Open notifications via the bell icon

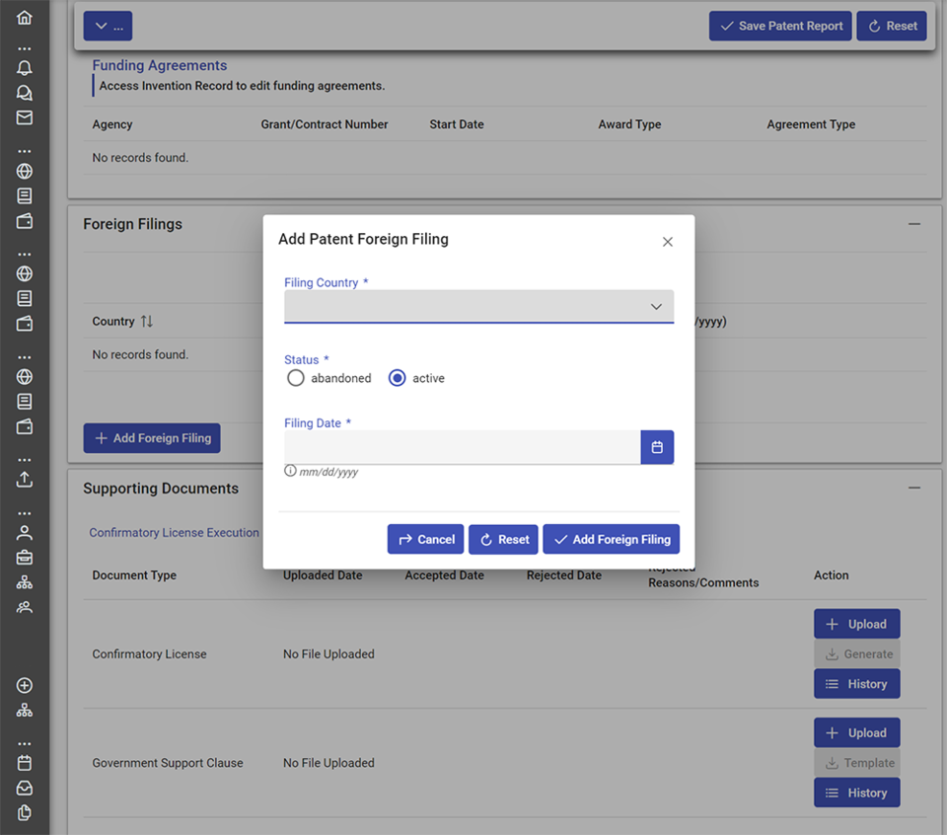(25, 67)
